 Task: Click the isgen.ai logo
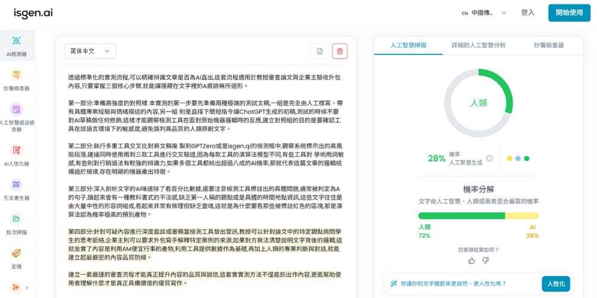pyautogui.click(x=33, y=13)
